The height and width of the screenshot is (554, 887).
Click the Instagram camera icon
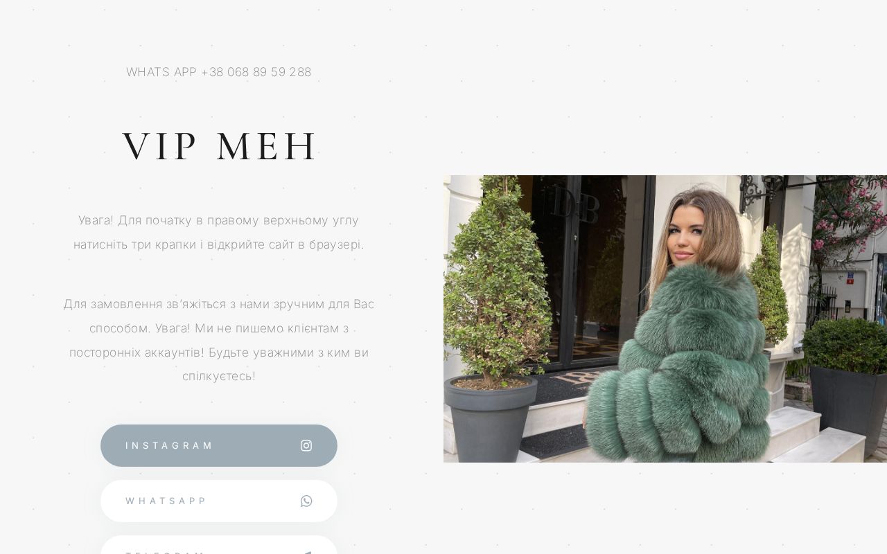click(x=306, y=445)
